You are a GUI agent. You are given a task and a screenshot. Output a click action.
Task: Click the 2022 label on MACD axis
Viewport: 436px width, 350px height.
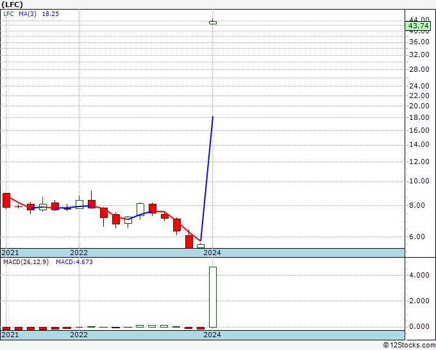[x=79, y=335]
